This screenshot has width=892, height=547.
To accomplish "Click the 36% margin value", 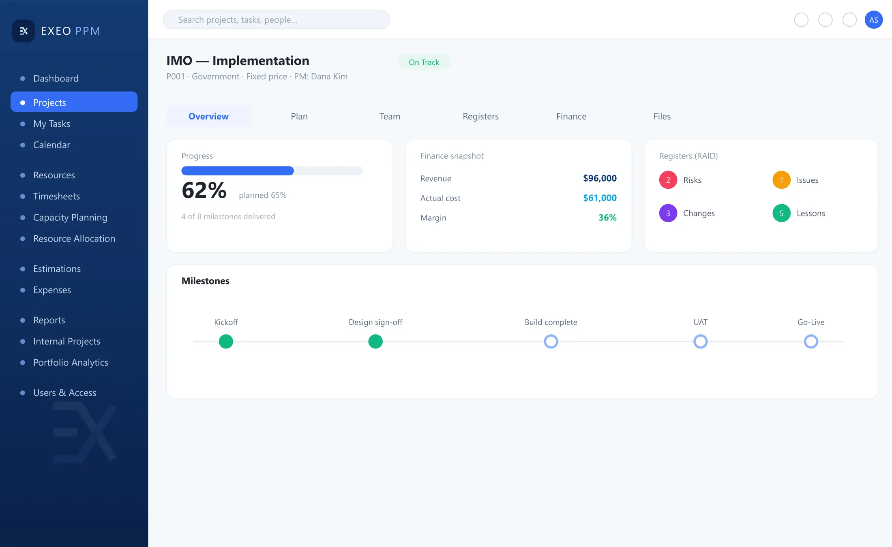I will 607,218.
